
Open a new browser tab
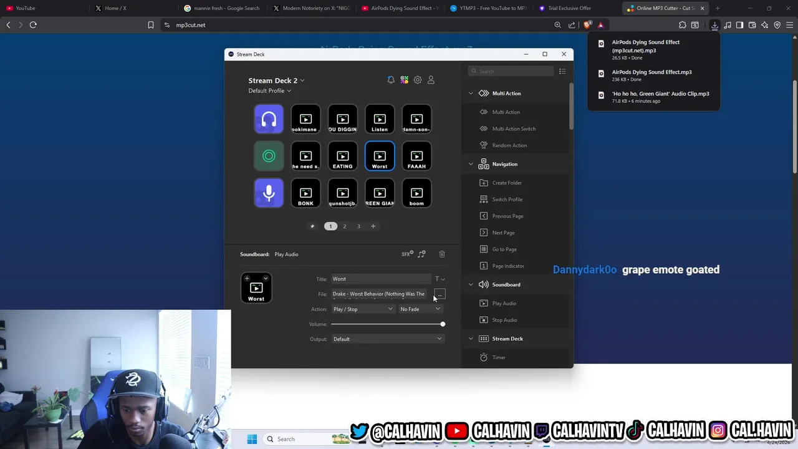(x=718, y=8)
